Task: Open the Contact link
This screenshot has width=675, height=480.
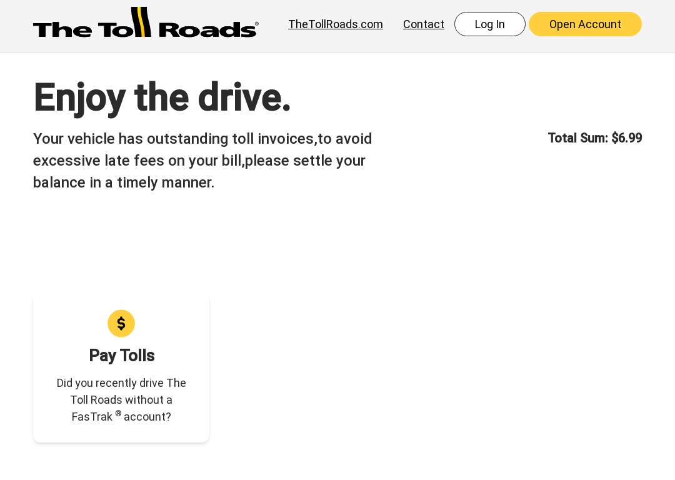Action: 423,24
